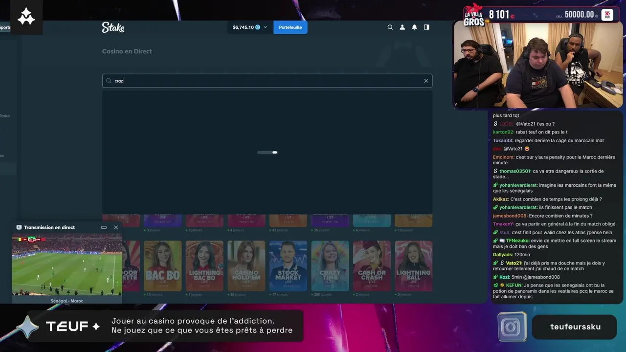
Task: Open the Lightning Bac Bo game
Action: 204,266
